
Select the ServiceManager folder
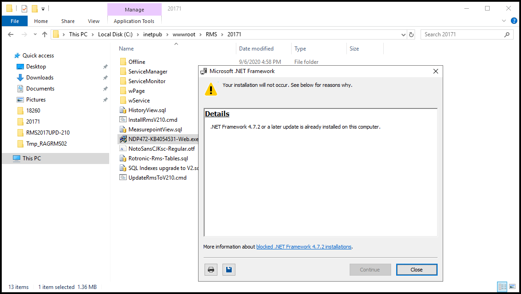point(148,72)
